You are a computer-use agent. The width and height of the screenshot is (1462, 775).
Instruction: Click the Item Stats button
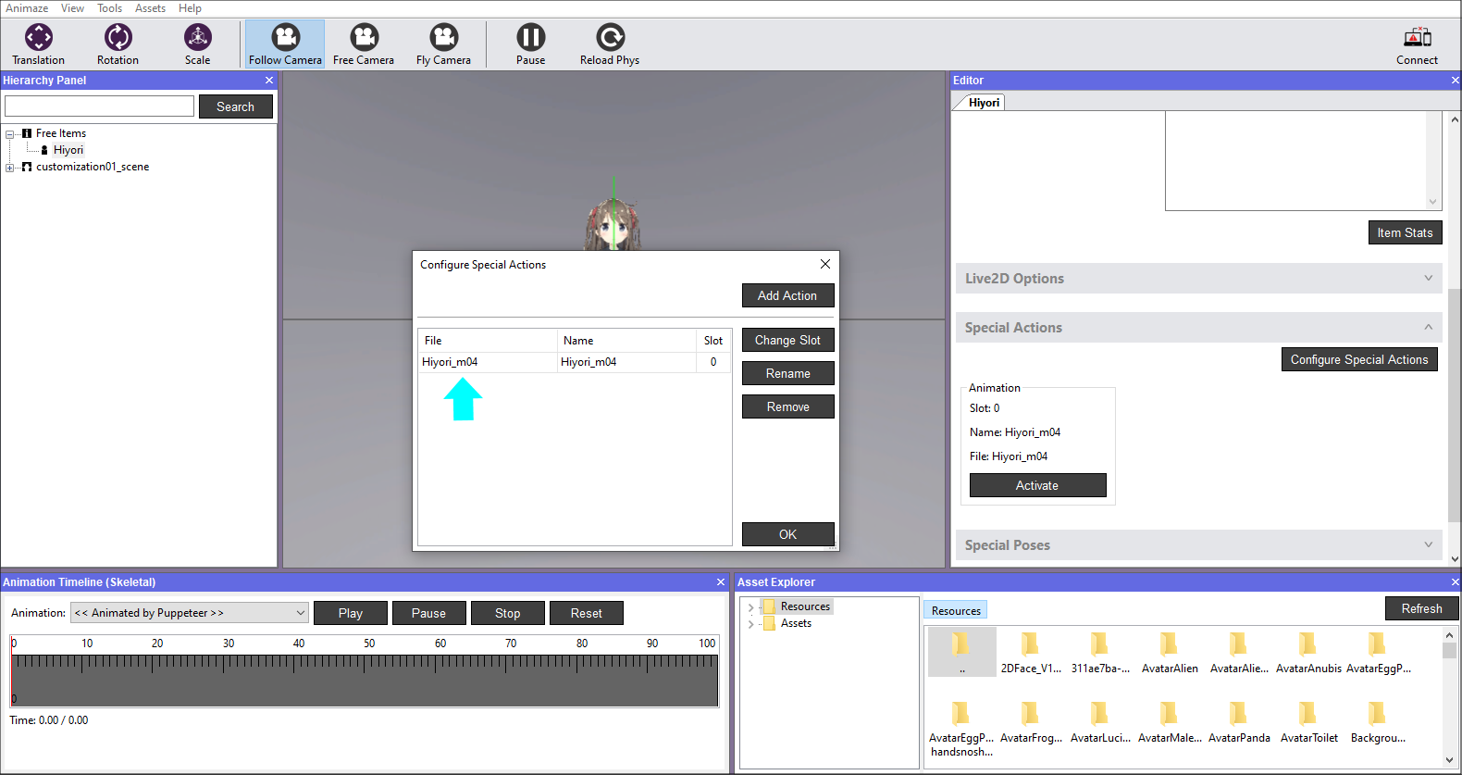[1405, 232]
